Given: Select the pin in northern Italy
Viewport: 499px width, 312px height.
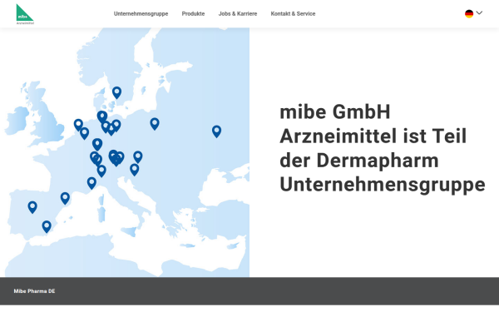Looking at the screenshot, I should (101, 171).
